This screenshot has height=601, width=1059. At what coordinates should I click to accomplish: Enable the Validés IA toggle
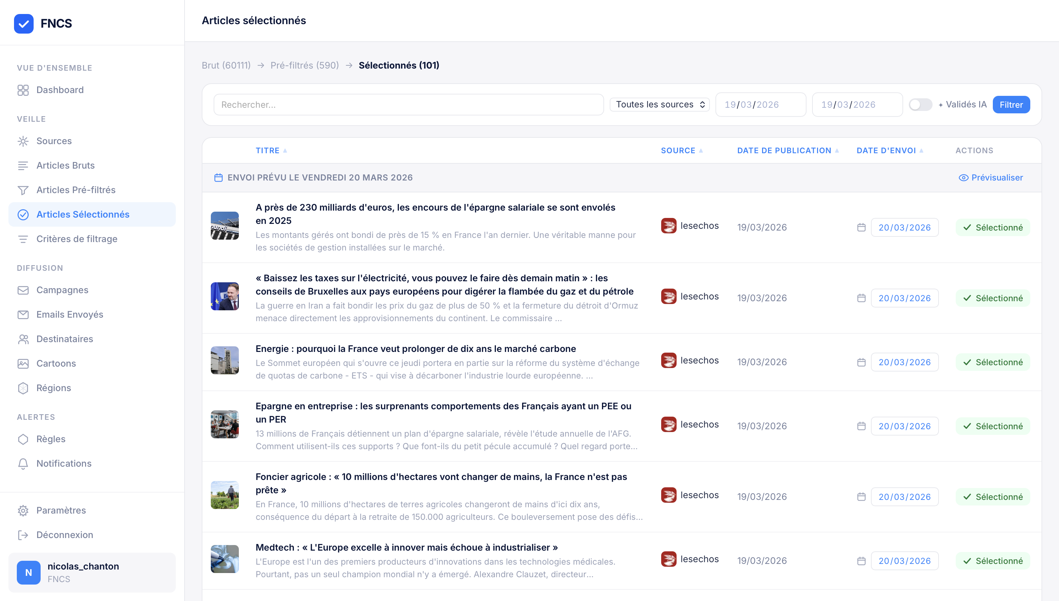[x=921, y=105]
